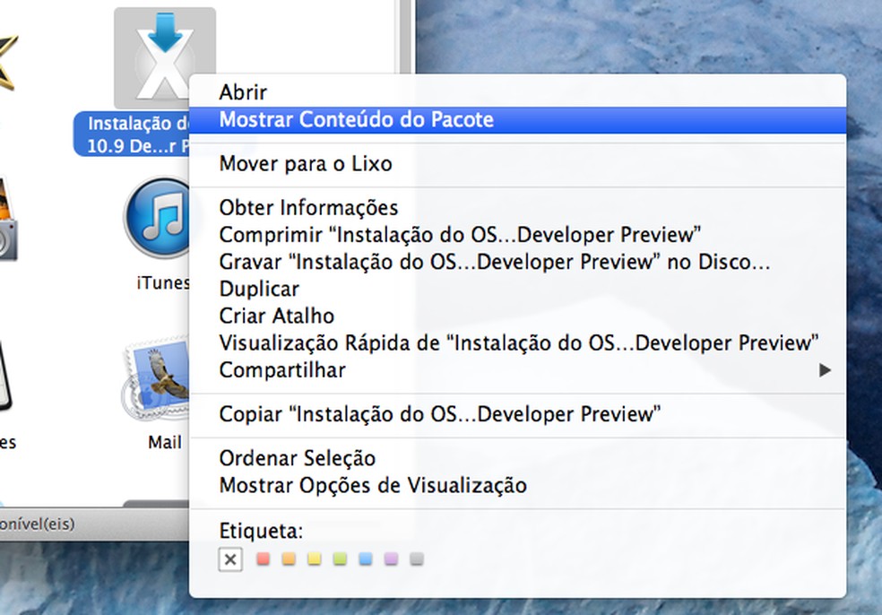Apply the green label color
This screenshot has height=615, width=882.
tap(340, 559)
